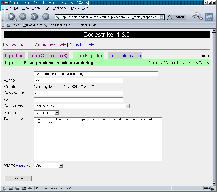Image resolution: width=217 pixels, height=192 pixels.
Task: Reload the page with the Reload button
Action: (34, 17)
